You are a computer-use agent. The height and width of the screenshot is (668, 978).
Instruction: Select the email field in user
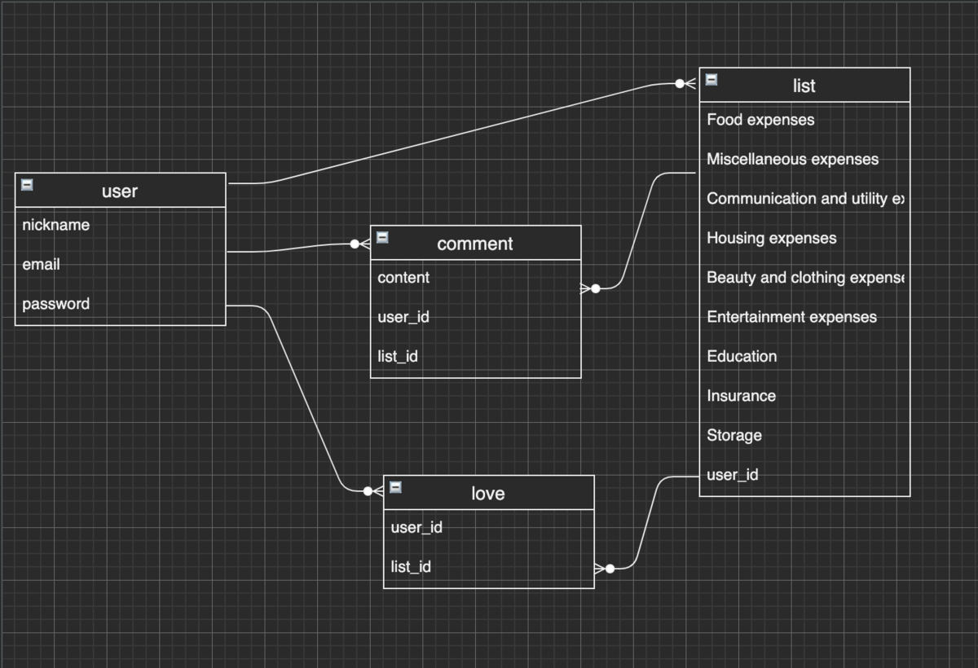(121, 265)
